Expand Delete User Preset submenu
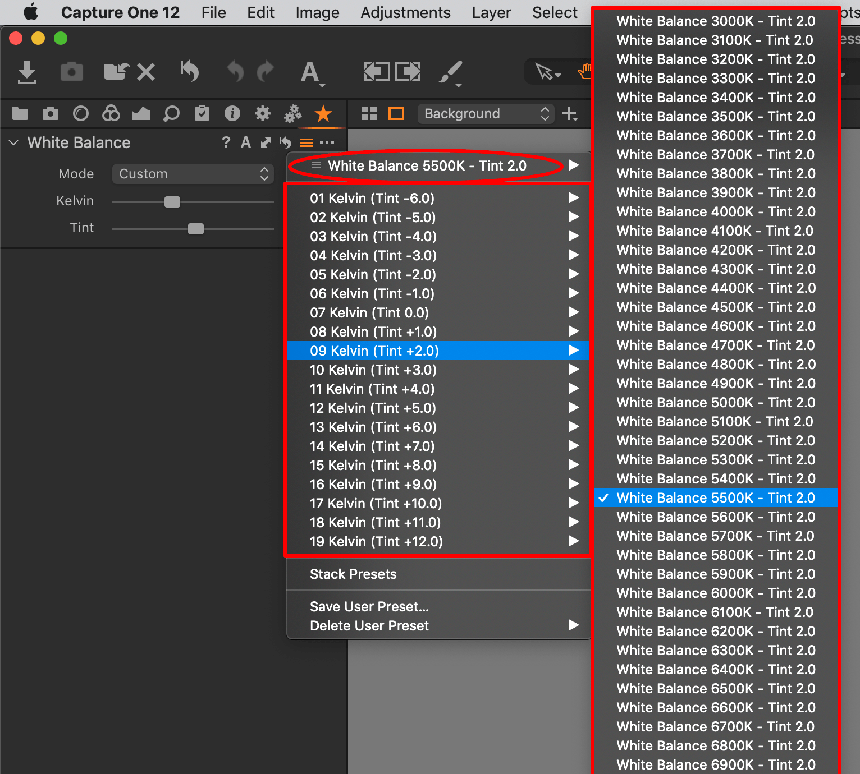Image resolution: width=860 pixels, height=774 pixels. click(x=438, y=625)
